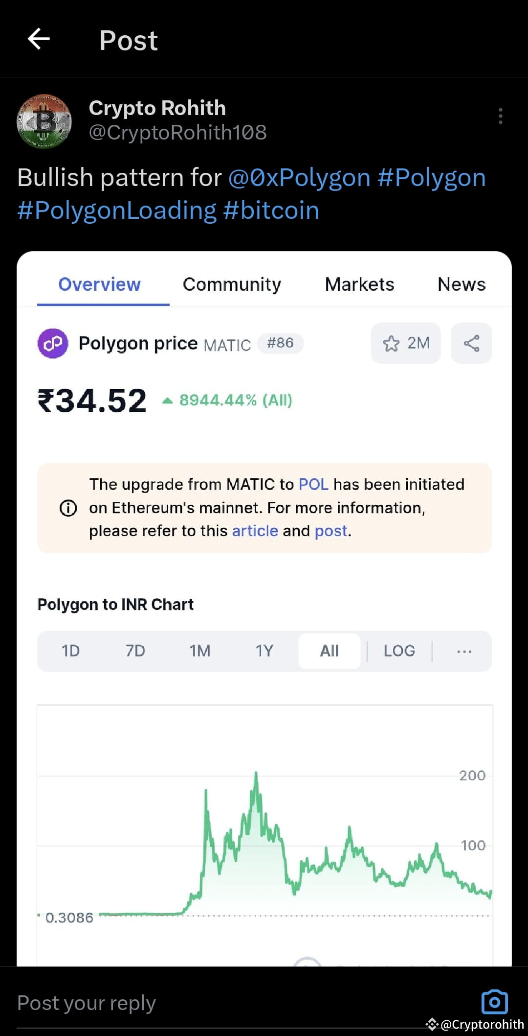Tap the Post your reply field
528x1036 pixels.
click(x=86, y=1002)
